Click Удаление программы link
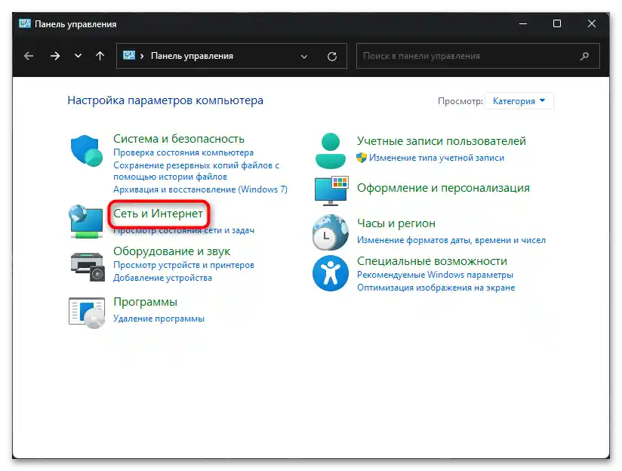This screenshot has height=471, width=622. (159, 319)
